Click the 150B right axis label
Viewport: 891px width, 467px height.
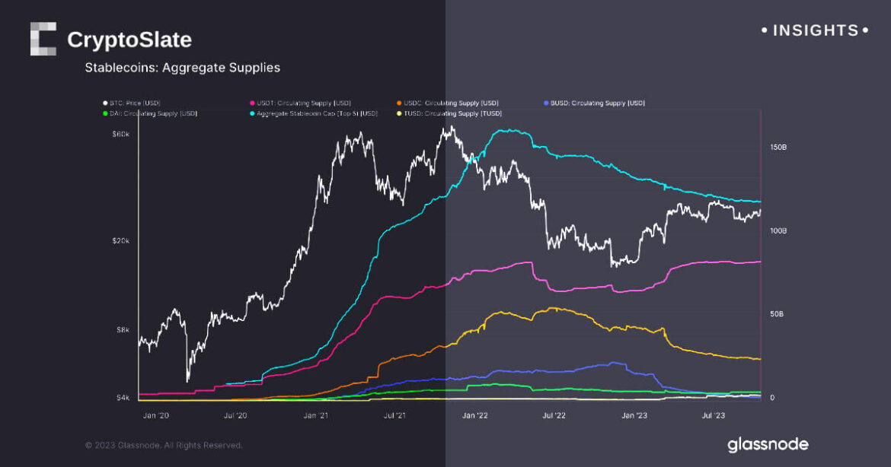[x=778, y=148]
